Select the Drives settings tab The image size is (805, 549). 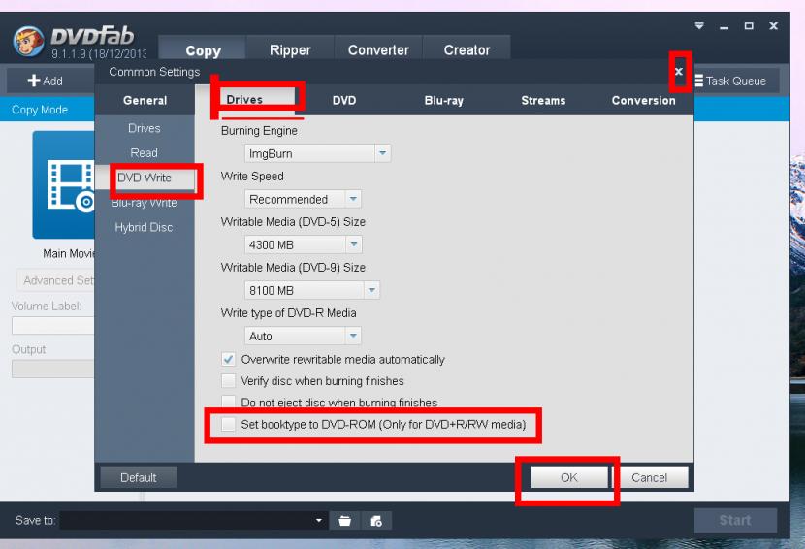tap(244, 100)
